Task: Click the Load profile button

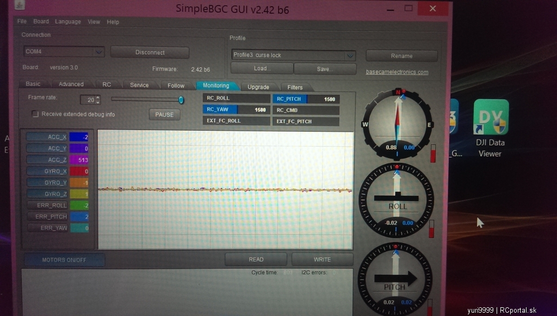Action: (262, 68)
